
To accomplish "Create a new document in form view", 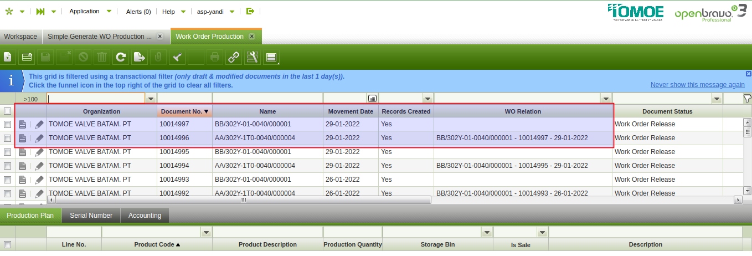I will click(x=8, y=57).
